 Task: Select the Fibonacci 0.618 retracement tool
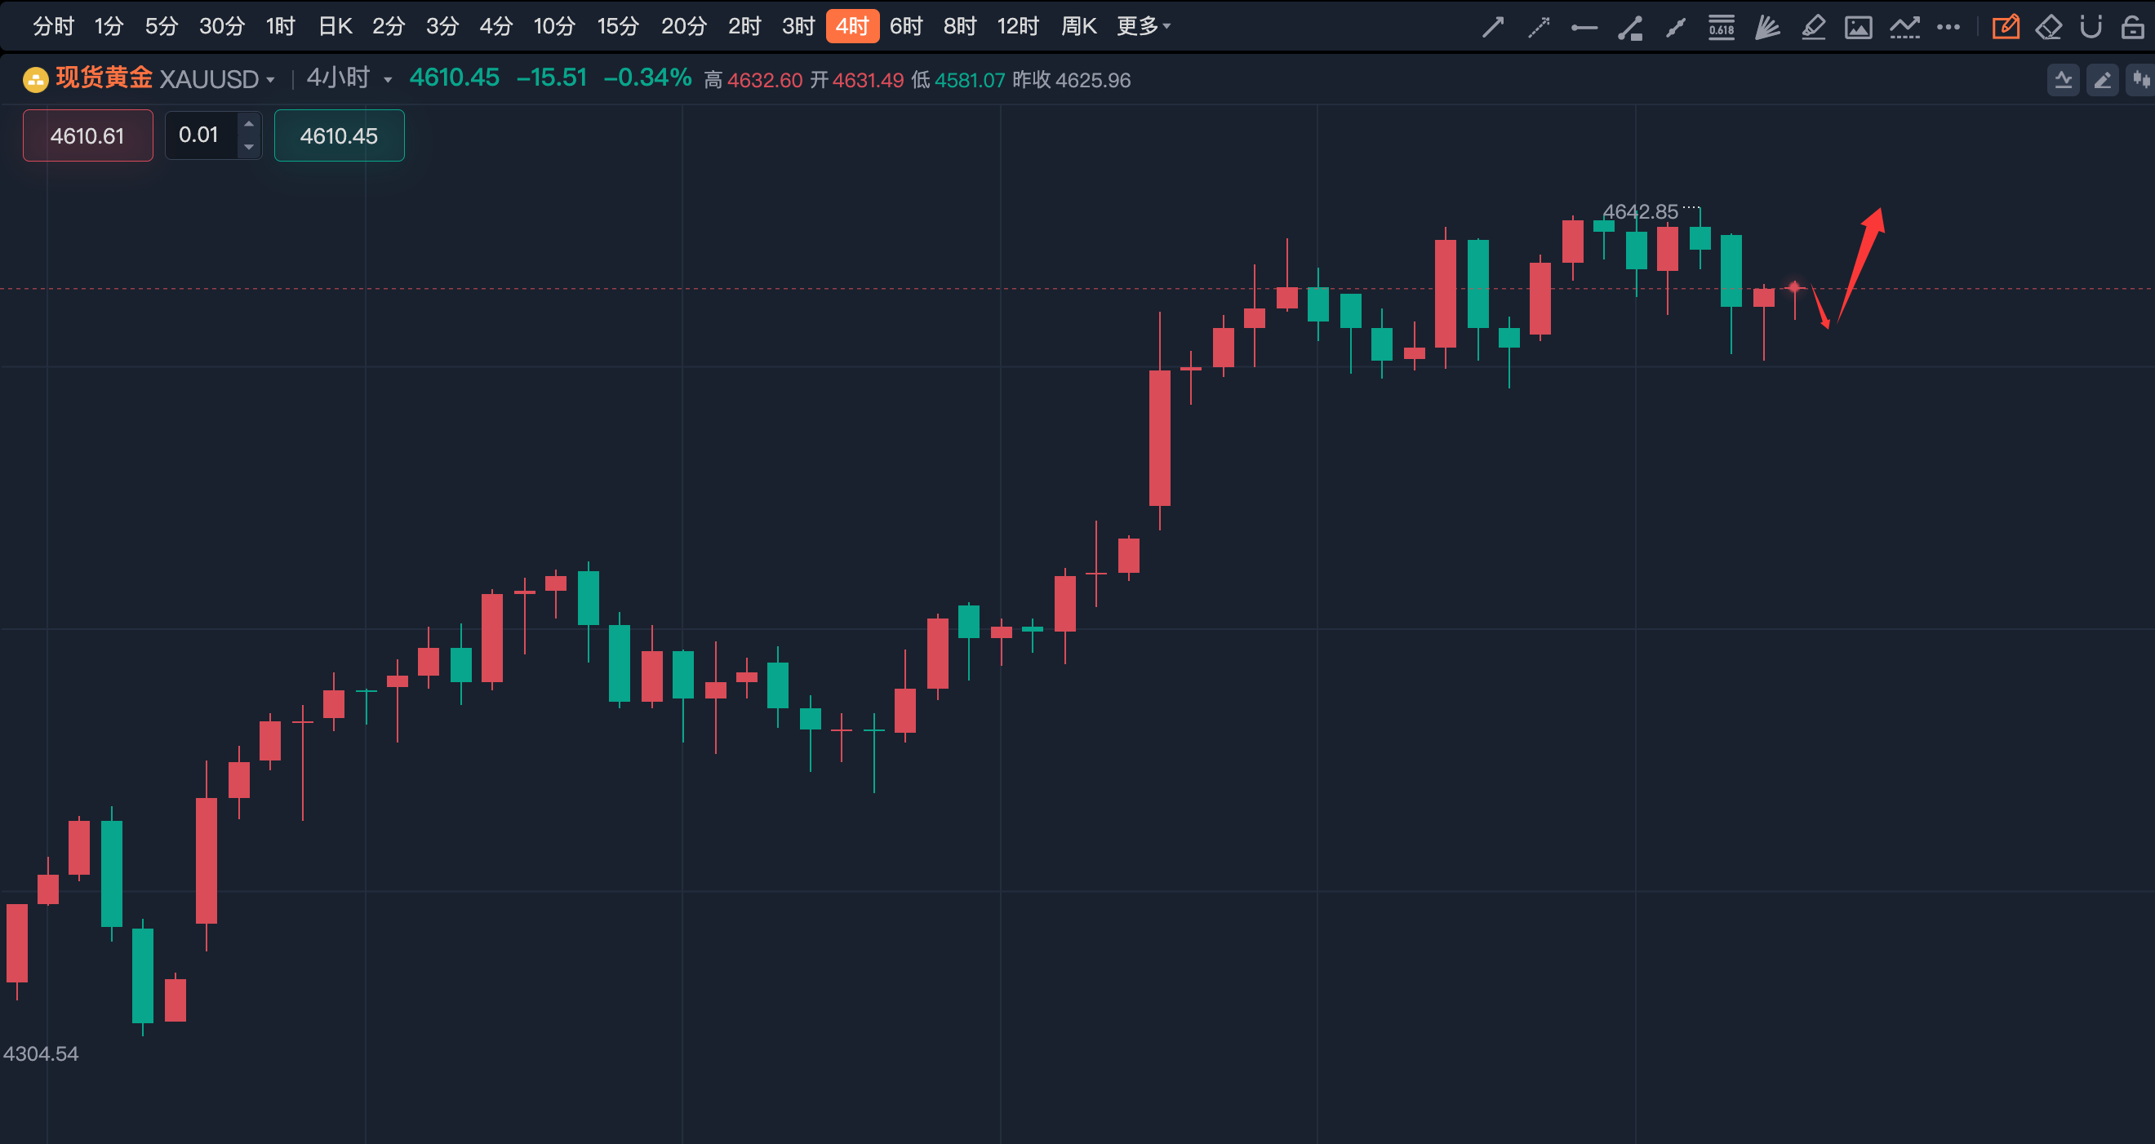tap(1721, 28)
